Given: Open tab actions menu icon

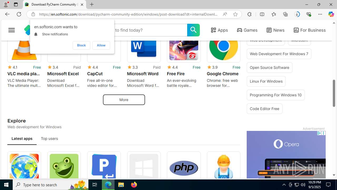Looking at the screenshot, I should tap(16, 4).
